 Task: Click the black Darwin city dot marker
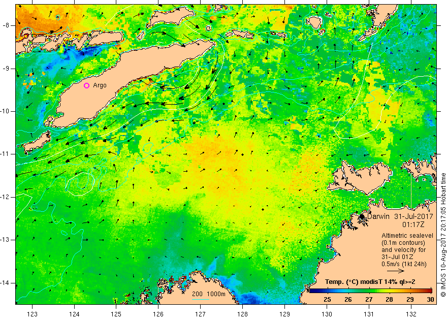point(362,216)
